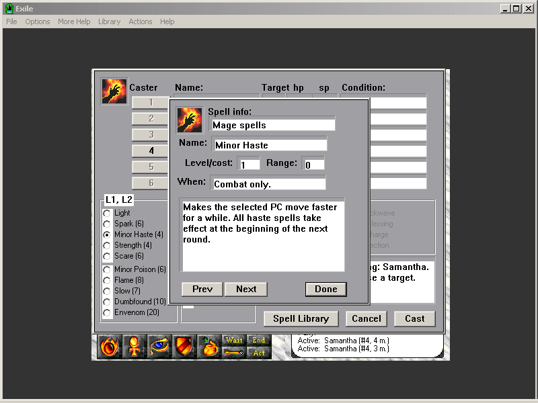The height and width of the screenshot is (403, 538).
Task: Select caster number 4
Action: tap(151, 150)
